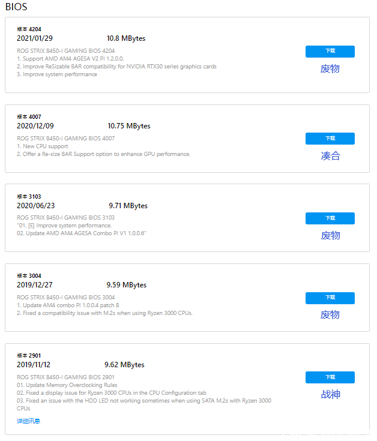Download BIOS version 4204
This screenshot has height=441, width=377.
pyautogui.click(x=330, y=52)
